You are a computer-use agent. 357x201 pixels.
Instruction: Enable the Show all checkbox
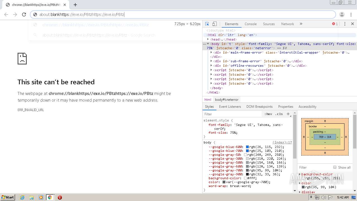[x=335, y=167]
